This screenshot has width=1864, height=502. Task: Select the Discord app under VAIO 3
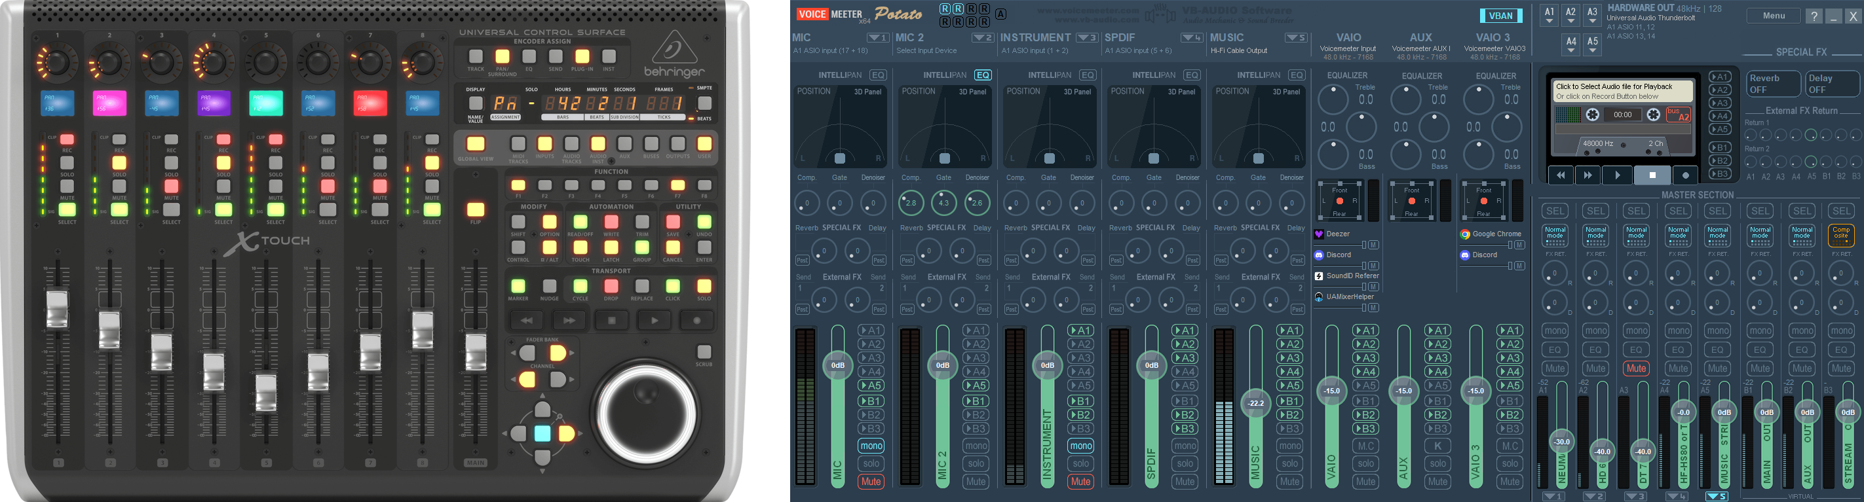1479,255
